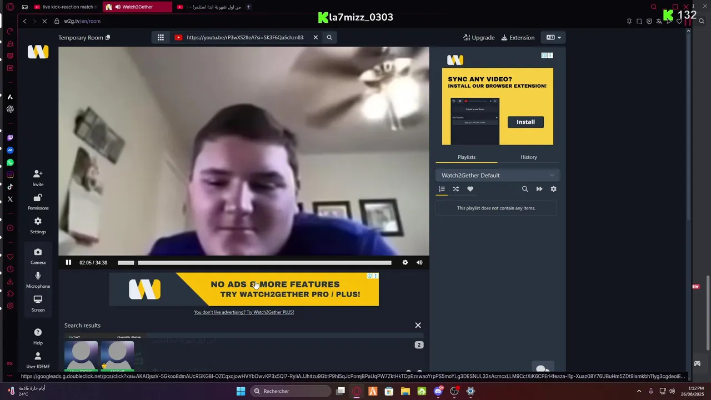
Task: Open X in Opera sidebar
Action: 10,199
